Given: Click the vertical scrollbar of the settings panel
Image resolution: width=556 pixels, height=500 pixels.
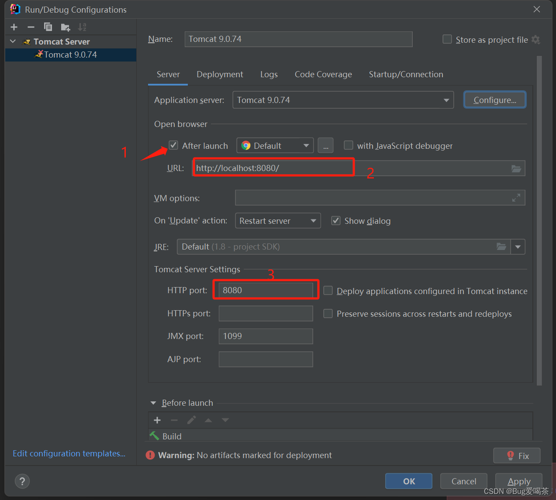Looking at the screenshot, I should click(x=539, y=220).
